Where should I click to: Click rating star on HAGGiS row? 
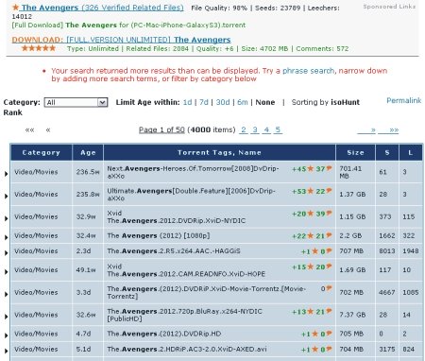[x=314, y=251]
